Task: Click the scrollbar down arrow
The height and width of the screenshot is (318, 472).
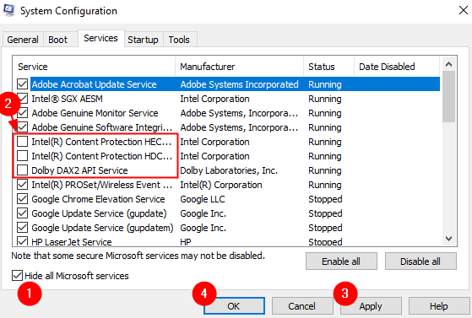Action: [x=448, y=238]
